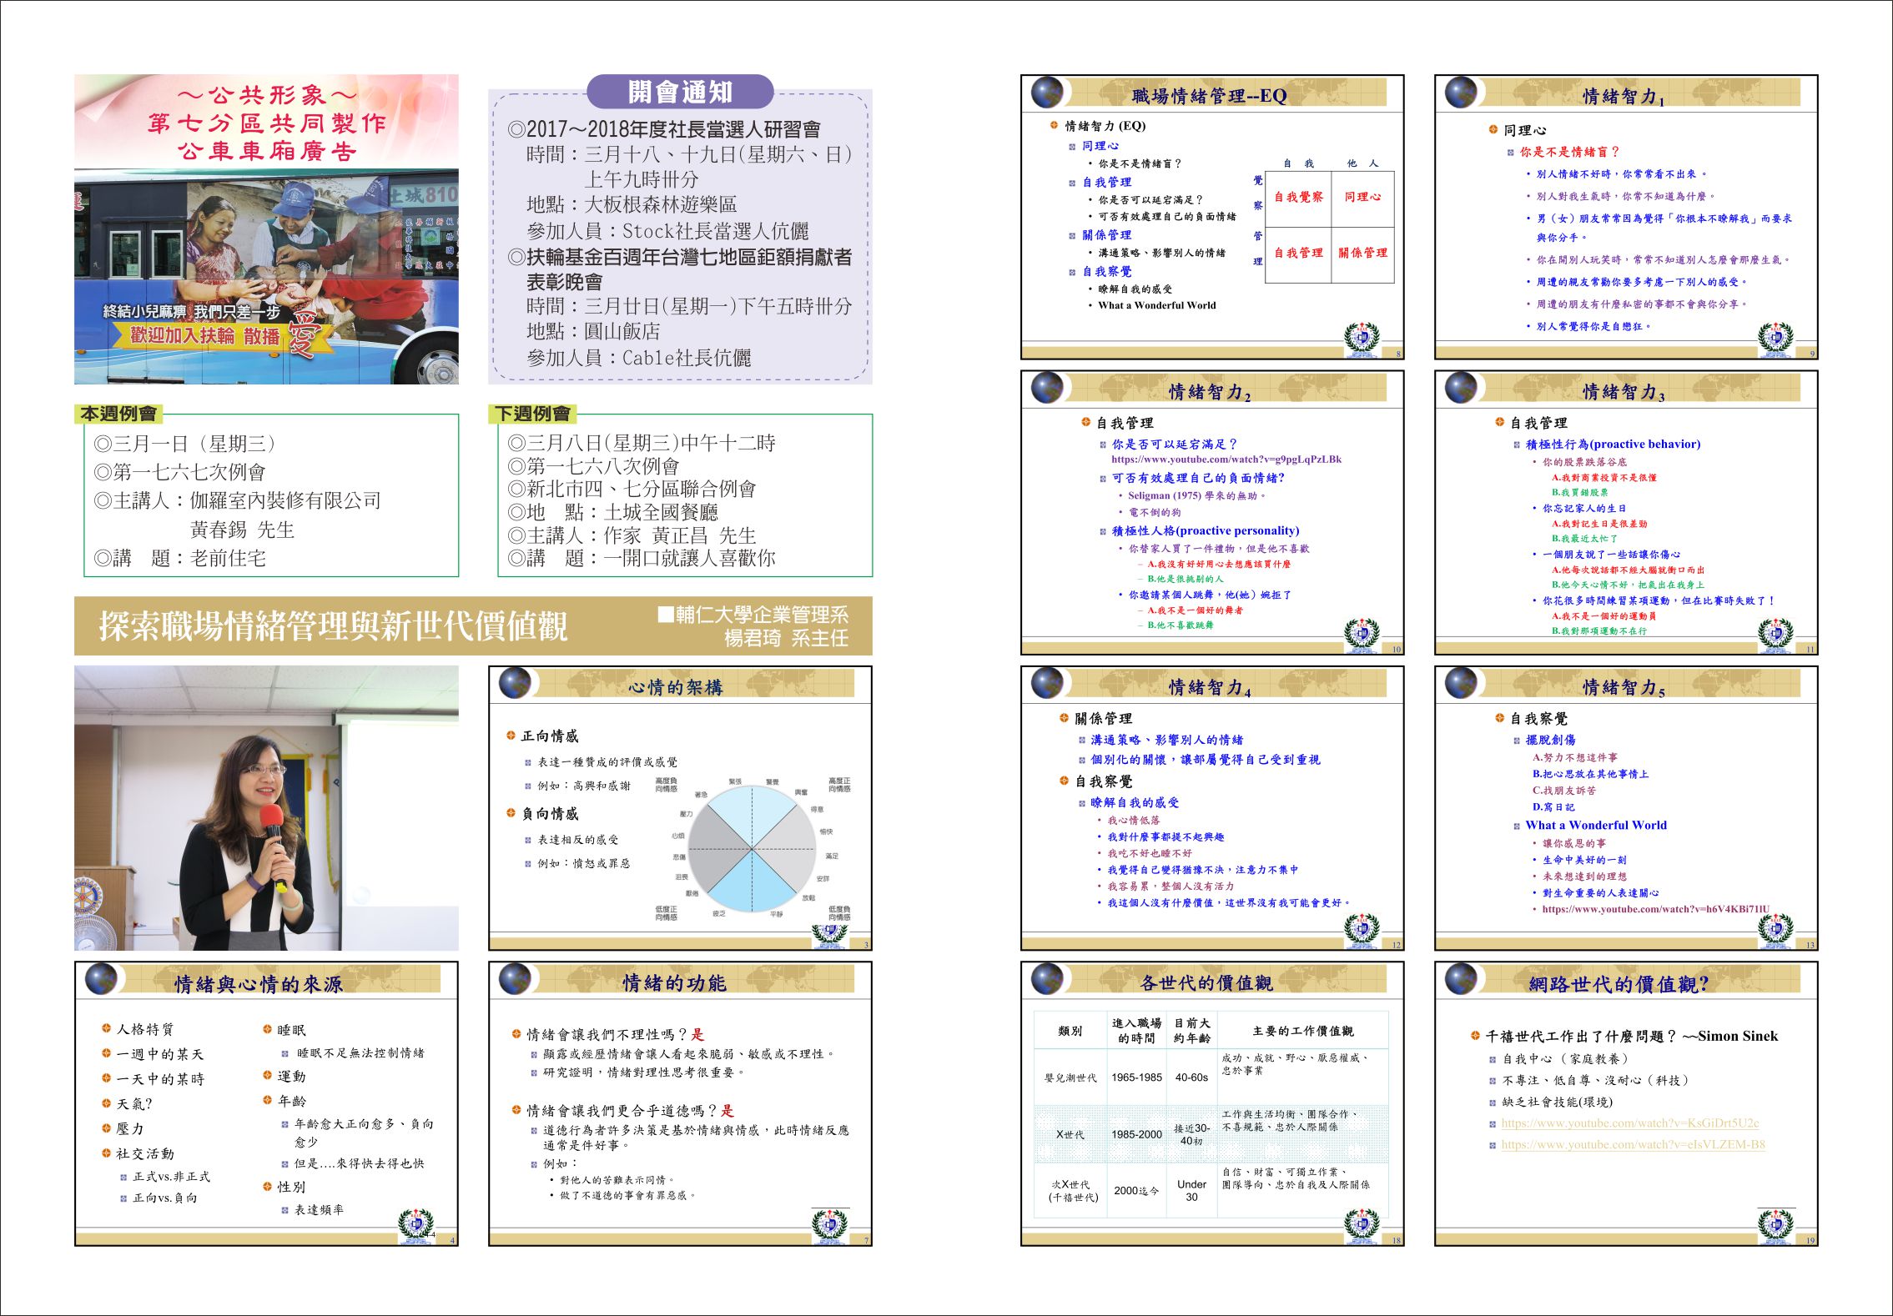Click the 2000迄今 table cell
The image size is (1893, 1316).
1136,1190
